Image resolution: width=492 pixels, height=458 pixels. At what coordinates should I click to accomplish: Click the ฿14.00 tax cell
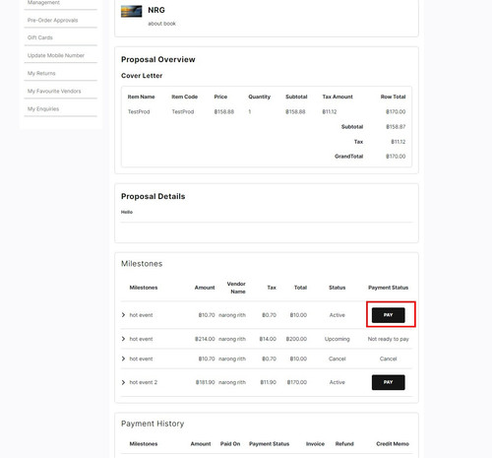[268, 339]
